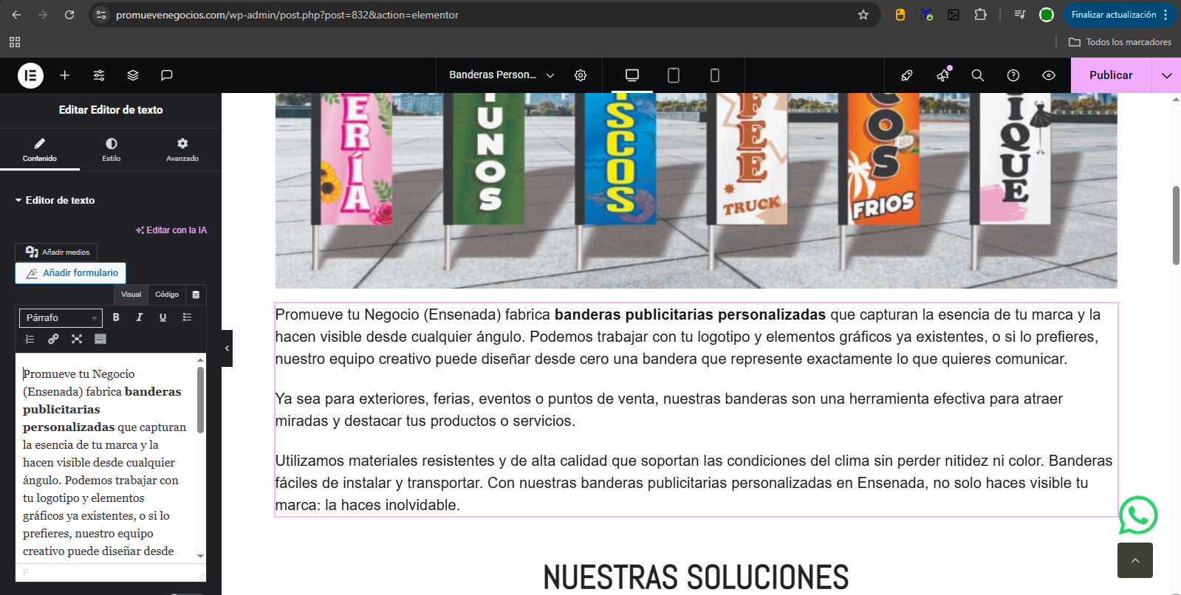Click the WhatsApp floating chat icon

click(x=1137, y=515)
